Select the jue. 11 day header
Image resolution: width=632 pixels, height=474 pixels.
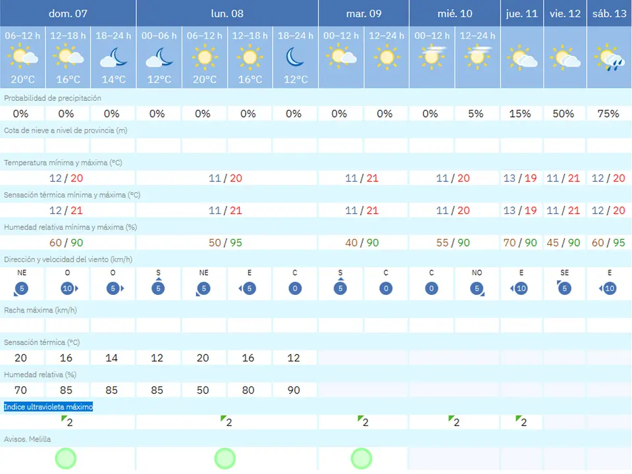(x=522, y=13)
